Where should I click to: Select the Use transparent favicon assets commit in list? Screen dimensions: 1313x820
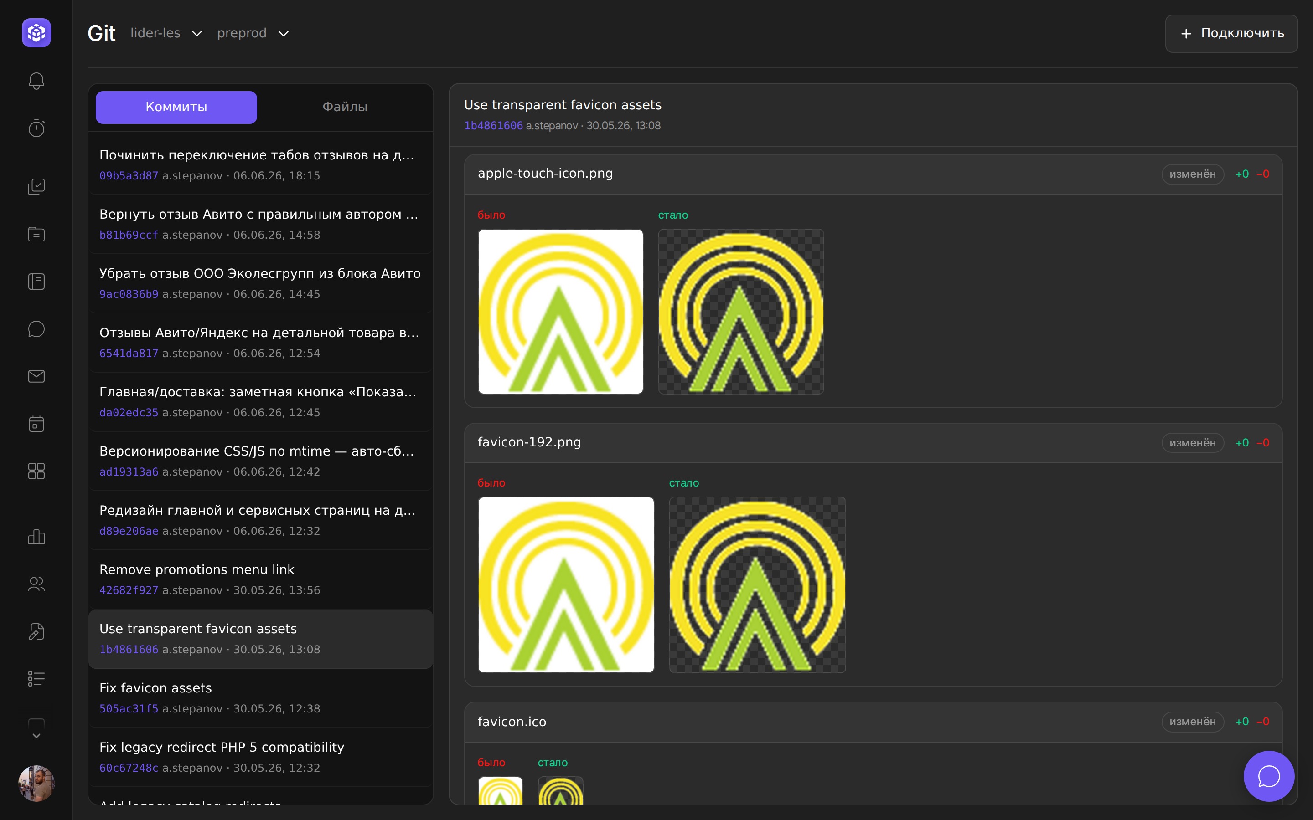click(260, 638)
